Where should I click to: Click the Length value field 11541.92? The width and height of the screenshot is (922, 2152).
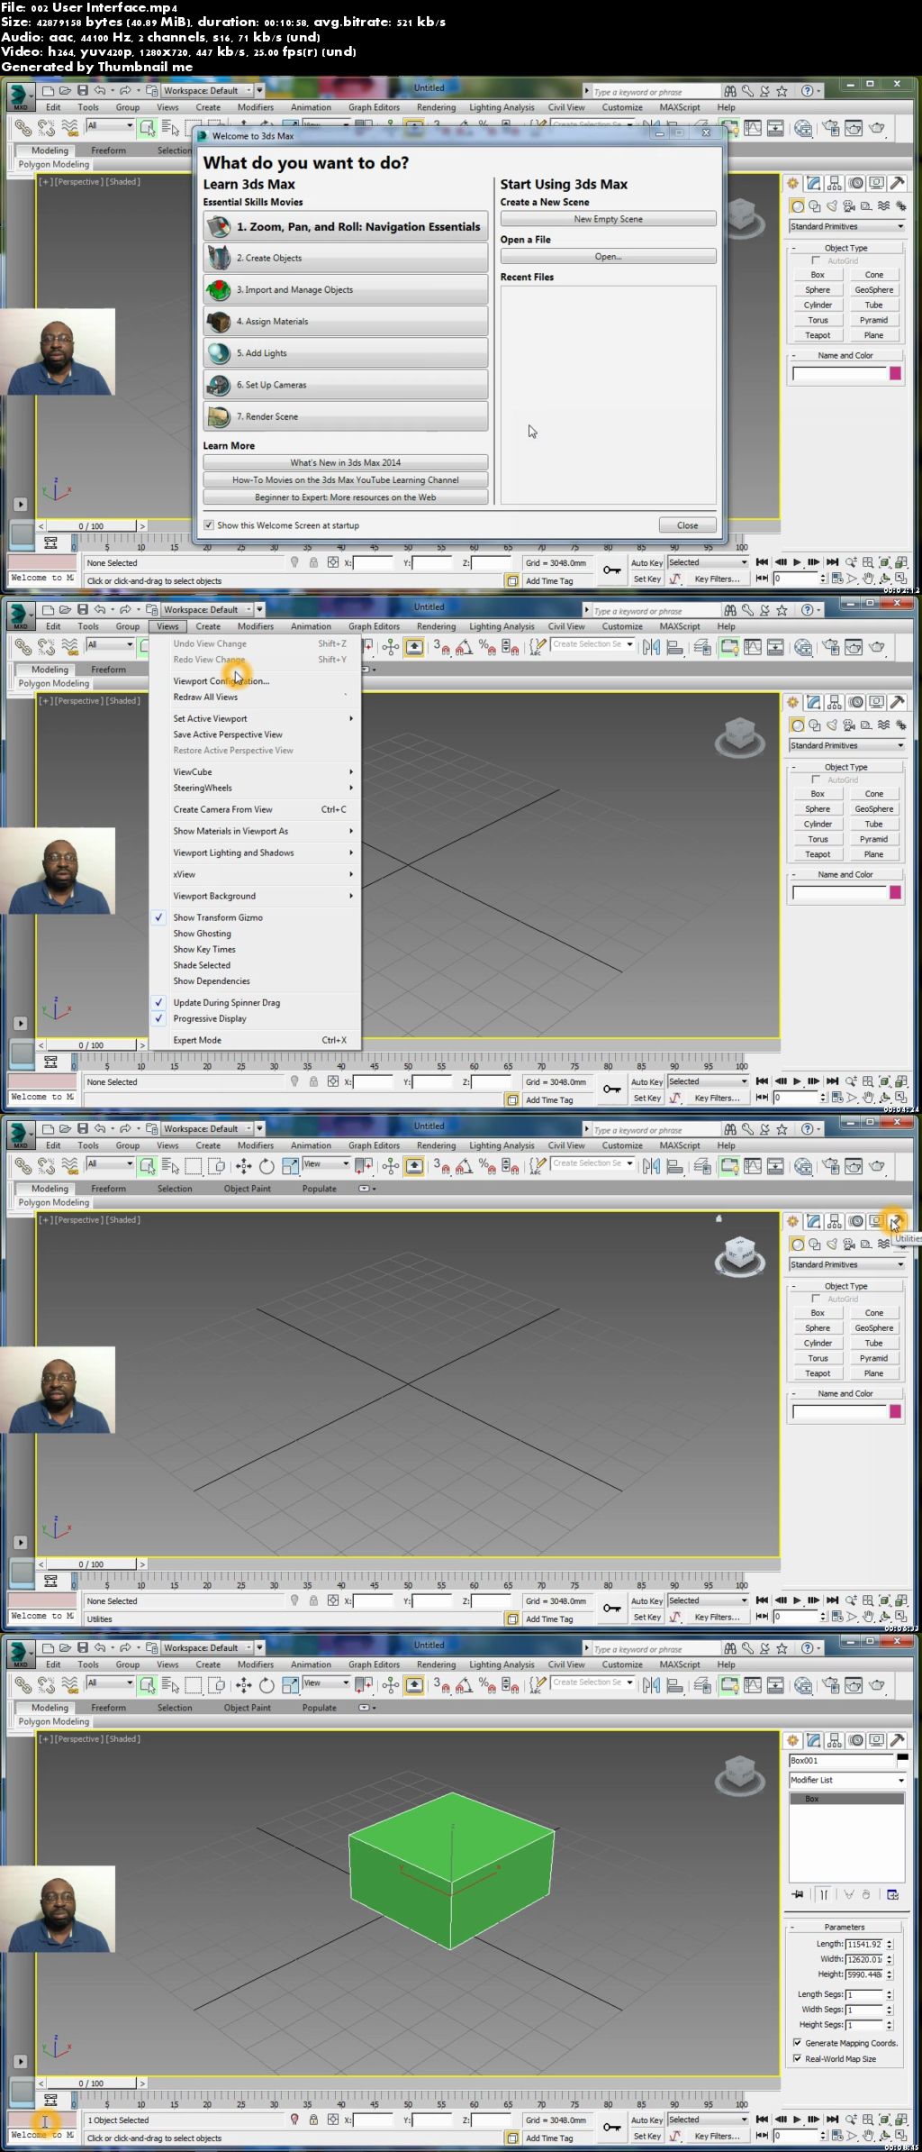pyautogui.click(x=864, y=1944)
